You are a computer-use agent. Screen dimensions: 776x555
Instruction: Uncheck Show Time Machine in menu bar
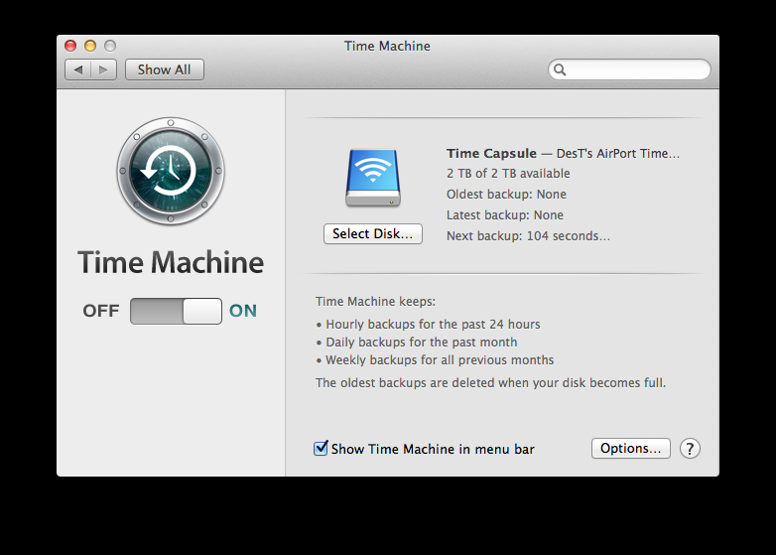pos(321,449)
